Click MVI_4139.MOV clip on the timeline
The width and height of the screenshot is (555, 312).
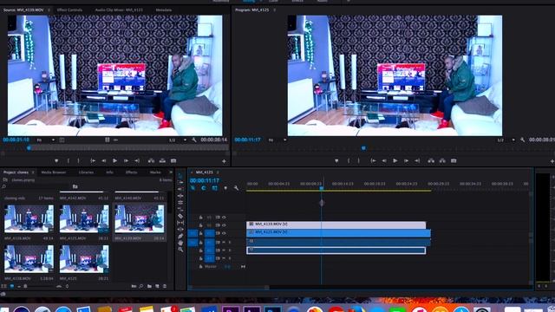point(336,224)
